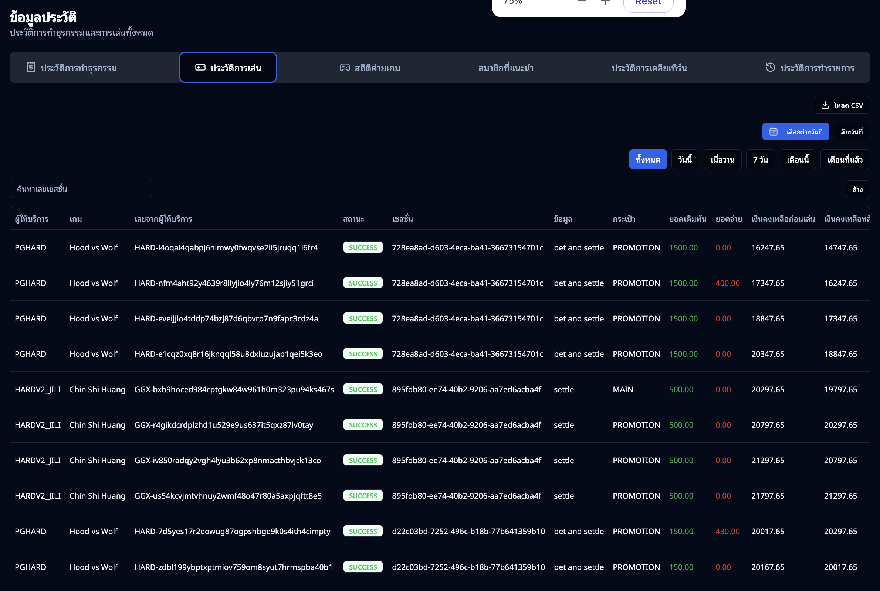Click the calendar icon for date range
This screenshot has width=880, height=591.
(x=774, y=132)
